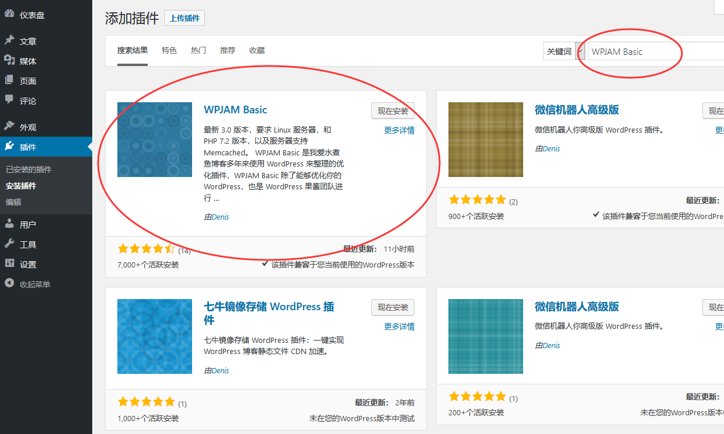Click the plugin search field with WPJAM Basic
724x434 pixels.
tap(656, 51)
